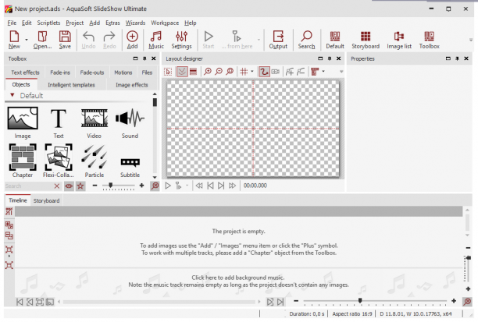This screenshot has height=322, width=478.
Task: Toggle the red bars button in Layout designer
Action: tap(193, 72)
